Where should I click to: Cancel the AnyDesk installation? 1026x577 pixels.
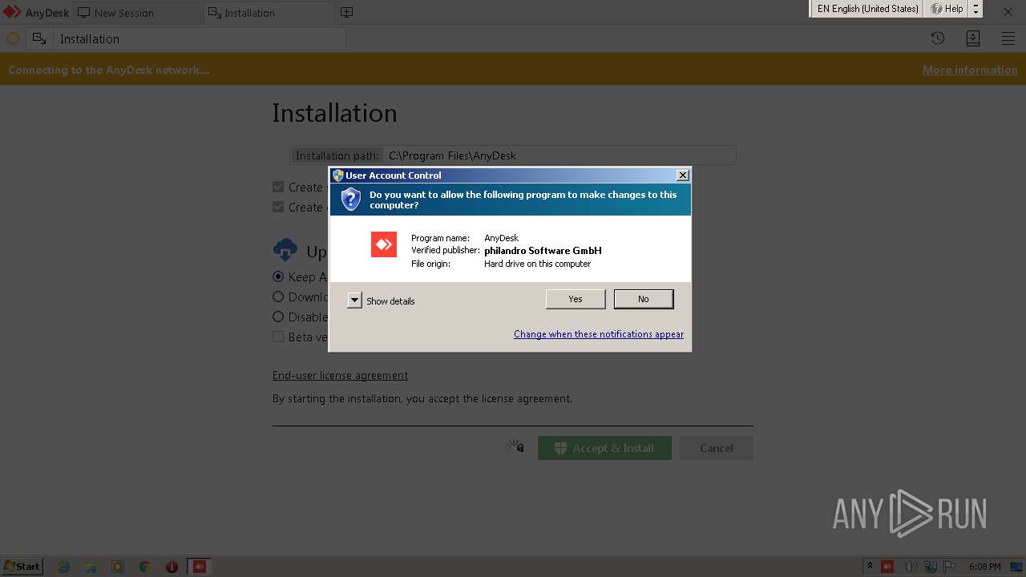pos(717,448)
